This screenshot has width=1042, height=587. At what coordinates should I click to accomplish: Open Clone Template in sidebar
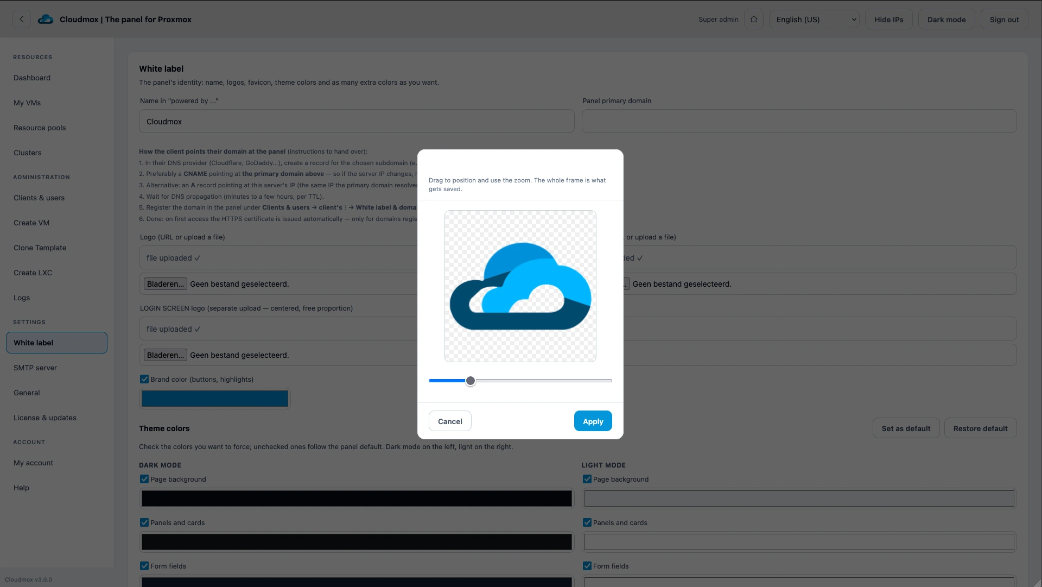pyautogui.click(x=56, y=248)
